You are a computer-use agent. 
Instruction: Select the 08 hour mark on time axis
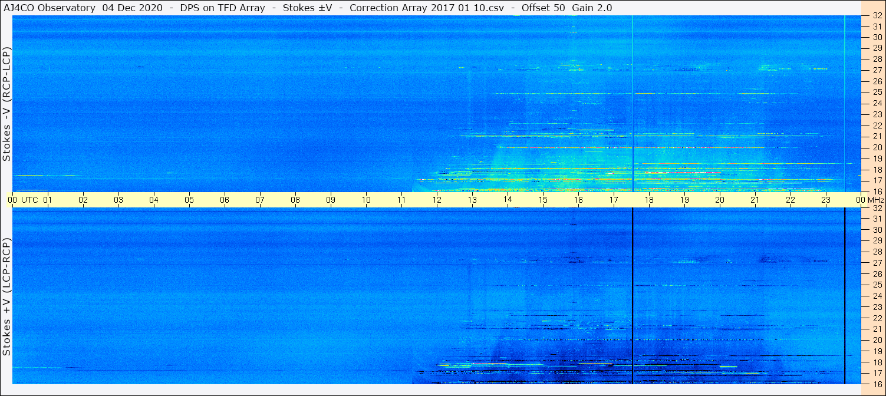point(295,200)
